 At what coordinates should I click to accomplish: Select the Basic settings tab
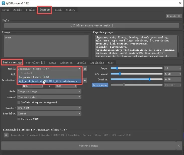pos(12,62)
